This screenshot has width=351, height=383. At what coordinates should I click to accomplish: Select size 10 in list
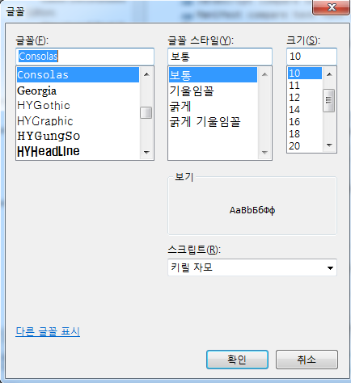[305, 74]
